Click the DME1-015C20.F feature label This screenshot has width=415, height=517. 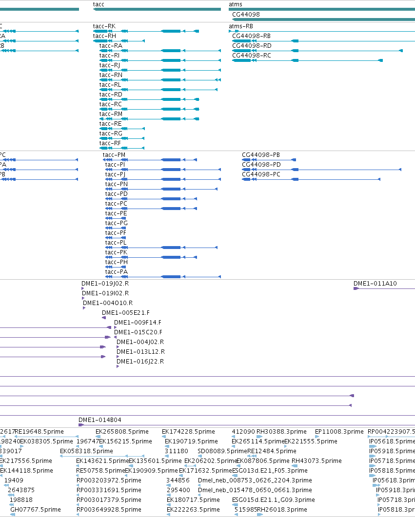point(138,332)
